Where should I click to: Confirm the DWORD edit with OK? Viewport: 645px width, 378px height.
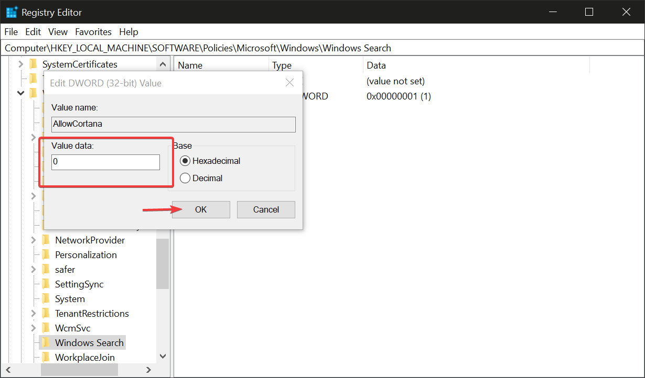coord(201,209)
